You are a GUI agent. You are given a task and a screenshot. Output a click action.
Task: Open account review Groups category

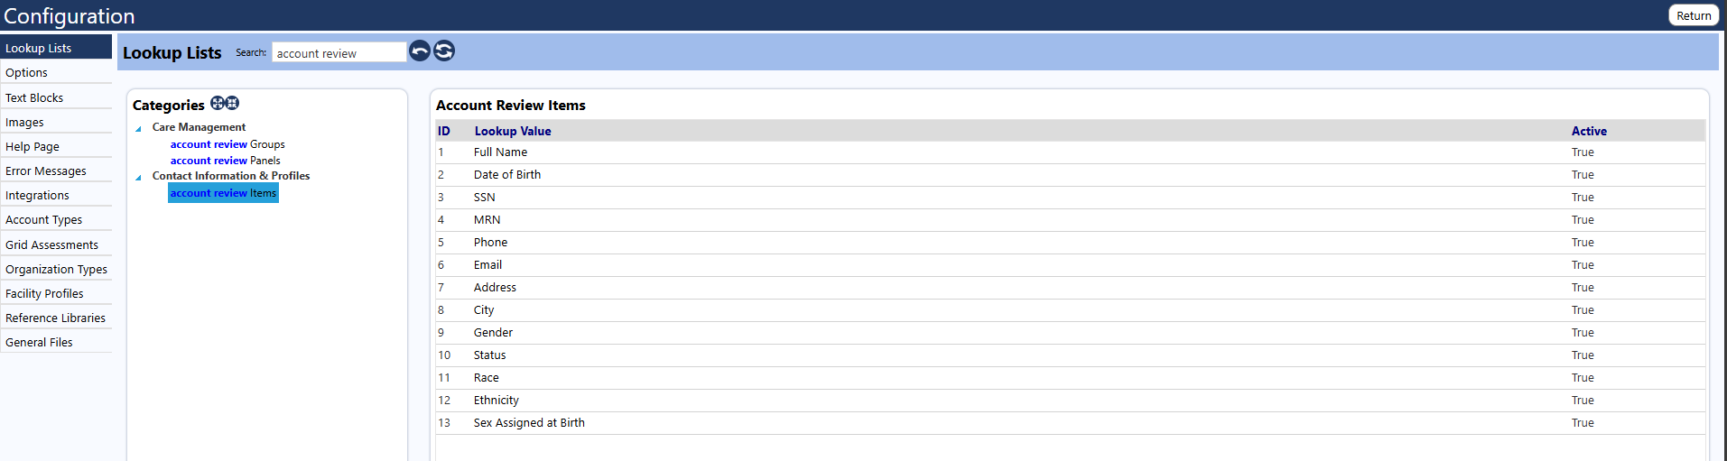227,144
